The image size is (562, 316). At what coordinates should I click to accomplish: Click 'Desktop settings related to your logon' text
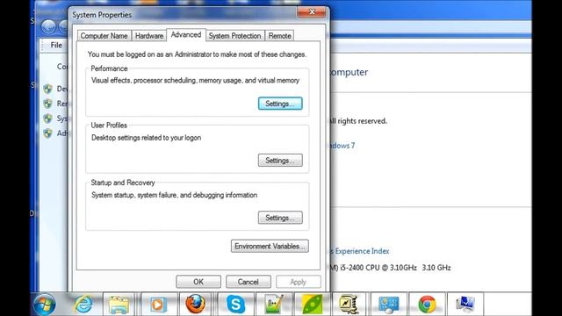[x=147, y=138]
